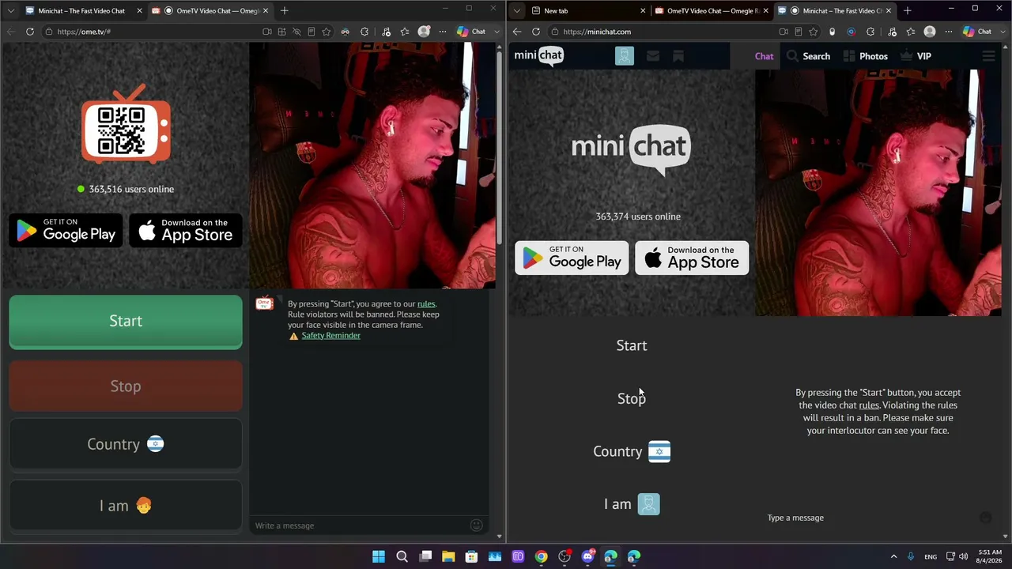Go back in the minichat.com window
This screenshot has width=1012, height=569.
pos(517,32)
